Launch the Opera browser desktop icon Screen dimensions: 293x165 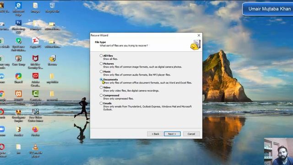click(x=2, y=151)
